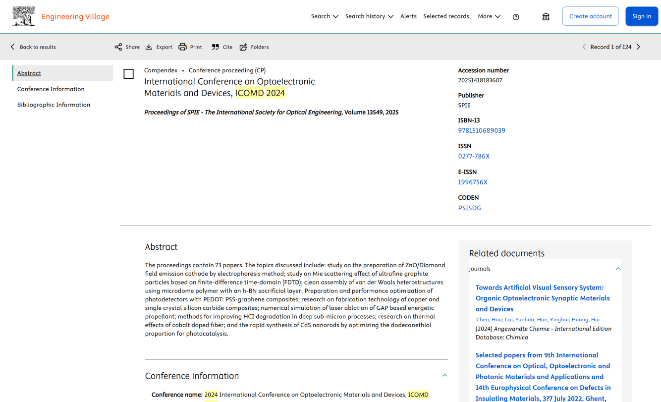Open ISBN-13 link 9781510689039
The height and width of the screenshot is (402, 661).
[482, 131]
